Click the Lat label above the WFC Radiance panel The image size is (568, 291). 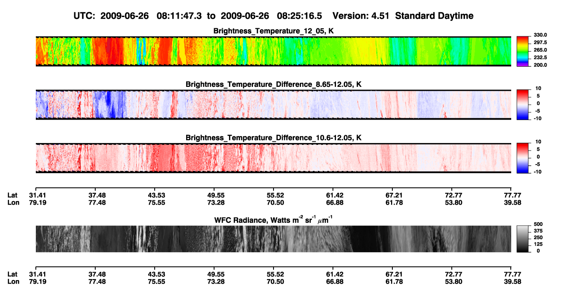coord(12,195)
